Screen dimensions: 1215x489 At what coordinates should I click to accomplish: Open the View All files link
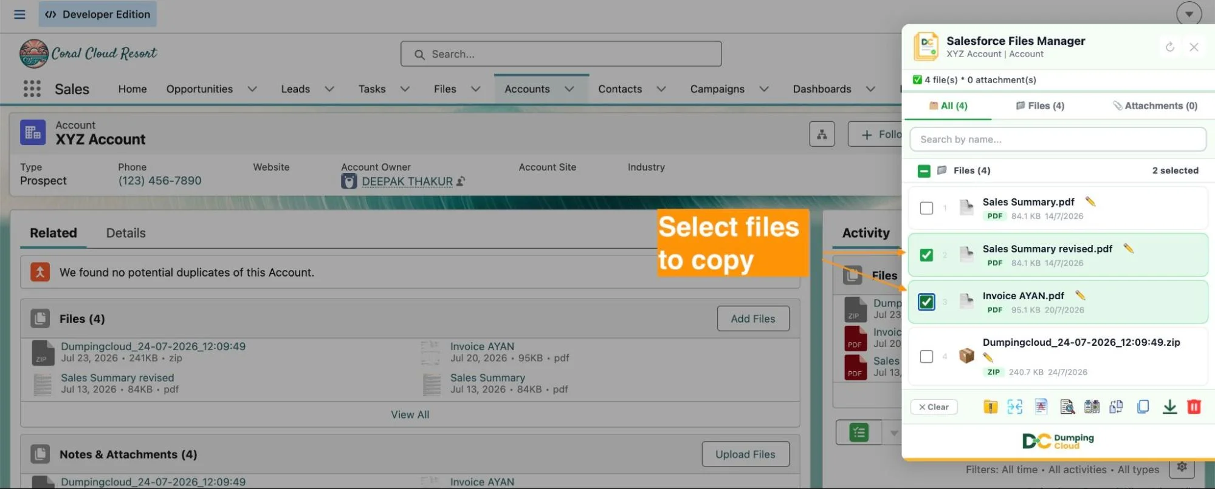[x=410, y=414]
